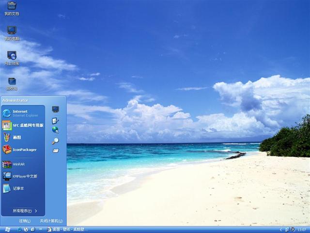310x233 pixels.
Task: Click the Administrator user name header
Action: tap(15, 100)
